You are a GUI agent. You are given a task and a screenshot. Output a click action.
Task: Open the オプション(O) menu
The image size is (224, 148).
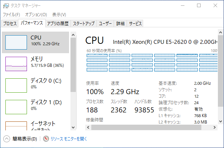pyautogui.click(x=36, y=15)
